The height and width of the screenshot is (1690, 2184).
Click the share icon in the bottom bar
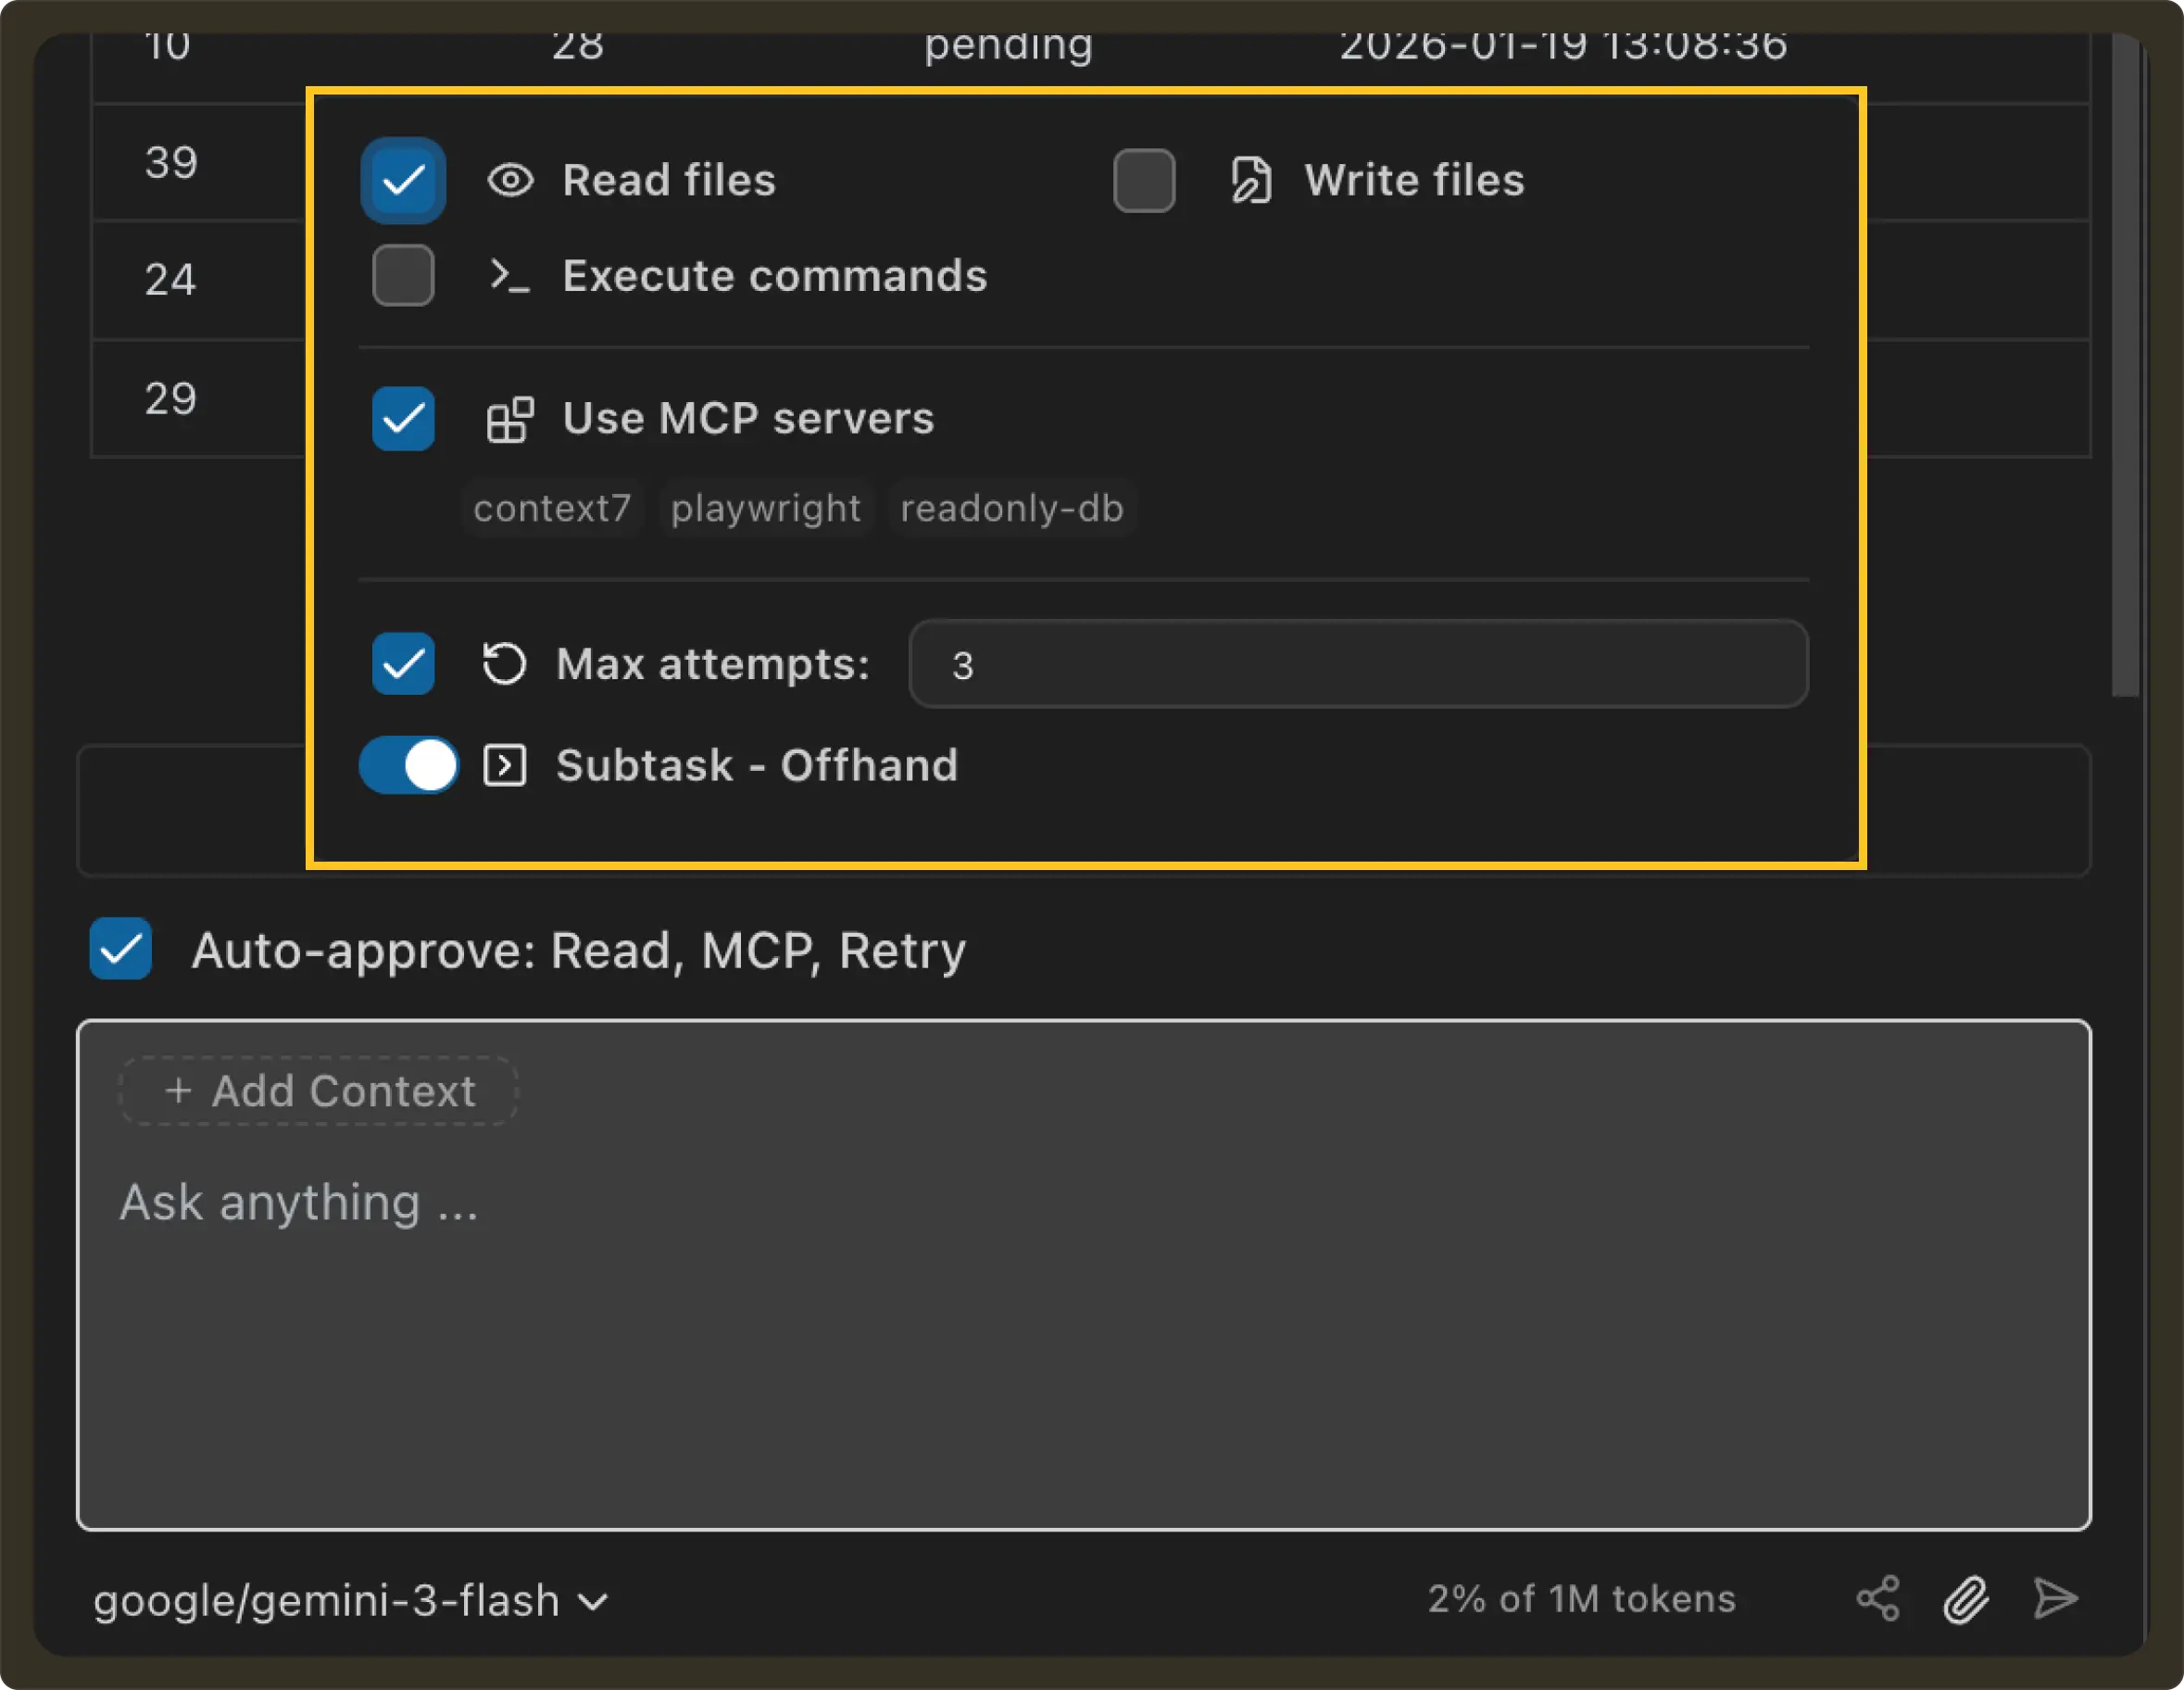(1877, 1598)
